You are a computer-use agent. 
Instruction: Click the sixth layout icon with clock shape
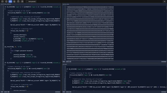coord(22,2)
